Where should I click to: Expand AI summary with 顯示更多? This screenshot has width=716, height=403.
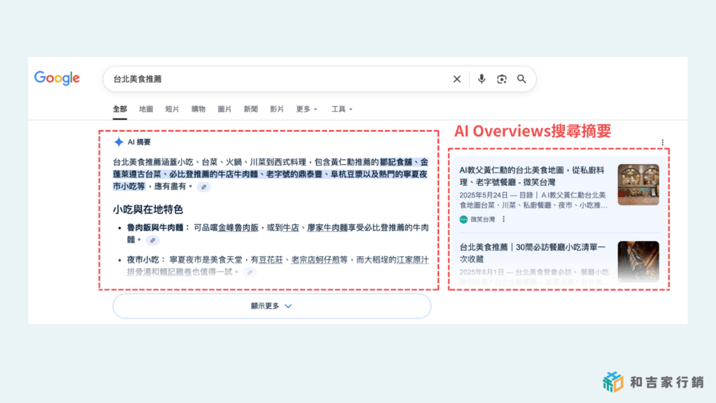[x=271, y=306]
